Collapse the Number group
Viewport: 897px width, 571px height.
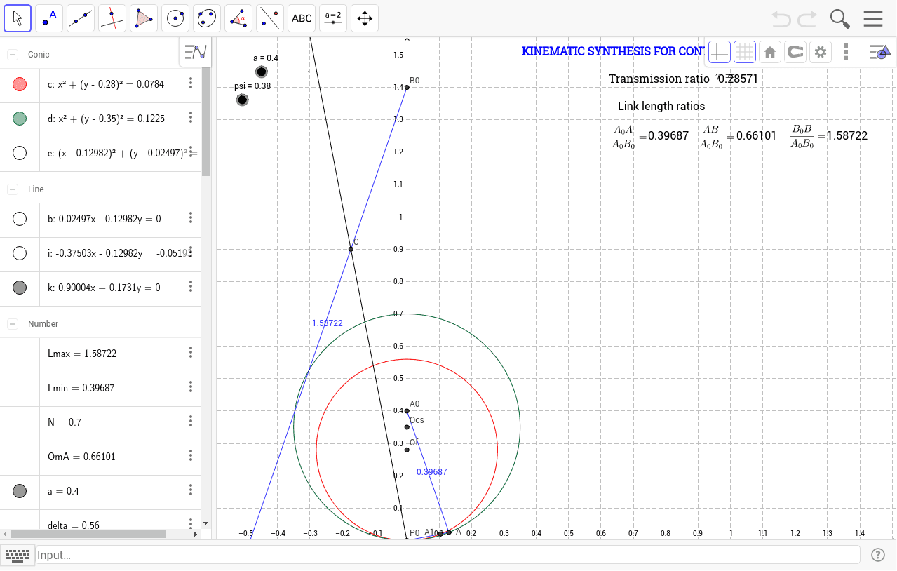pos(13,324)
